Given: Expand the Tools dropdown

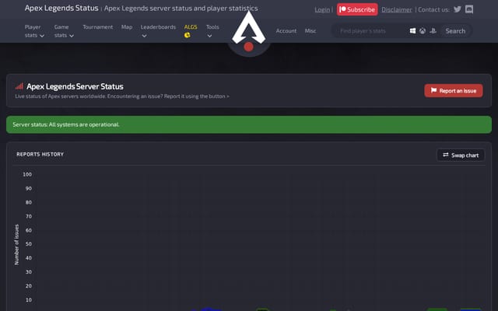Looking at the screenshot, I should click(212, 31).
